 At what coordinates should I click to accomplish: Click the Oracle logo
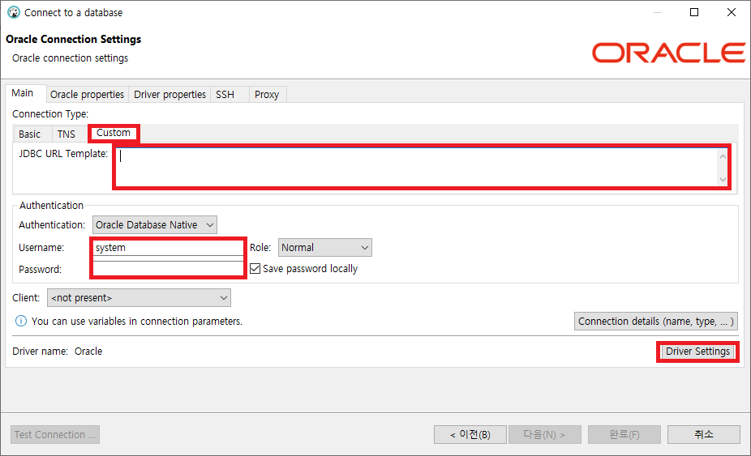[x=668, y=53]
